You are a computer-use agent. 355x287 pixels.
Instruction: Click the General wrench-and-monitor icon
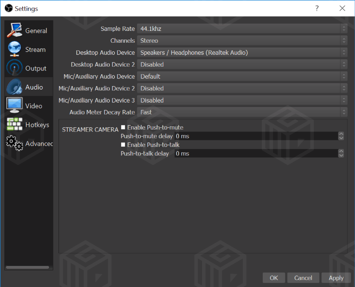(15, 30)
